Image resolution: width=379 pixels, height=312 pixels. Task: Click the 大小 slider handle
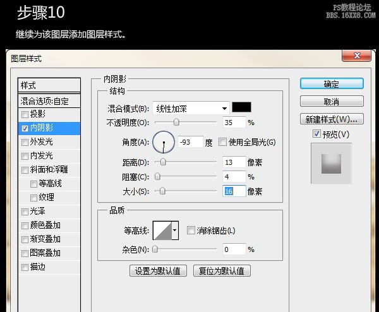pyautogui.click(x=162, y=191)
